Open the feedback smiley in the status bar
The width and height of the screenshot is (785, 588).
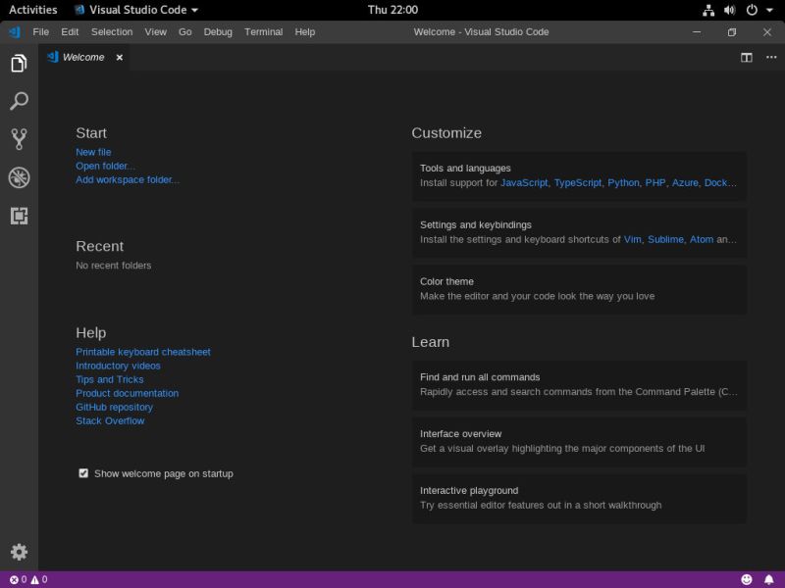746,579
